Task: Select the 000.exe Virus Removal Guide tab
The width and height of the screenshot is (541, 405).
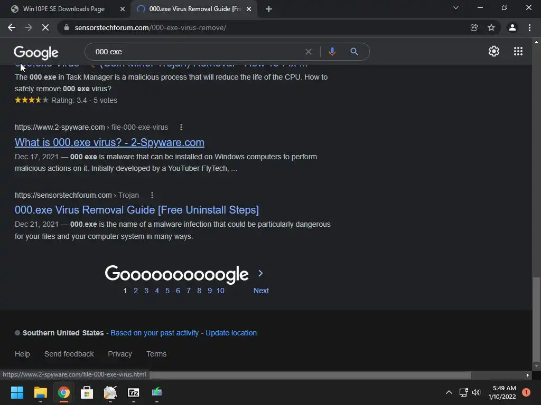Action: 194,9
